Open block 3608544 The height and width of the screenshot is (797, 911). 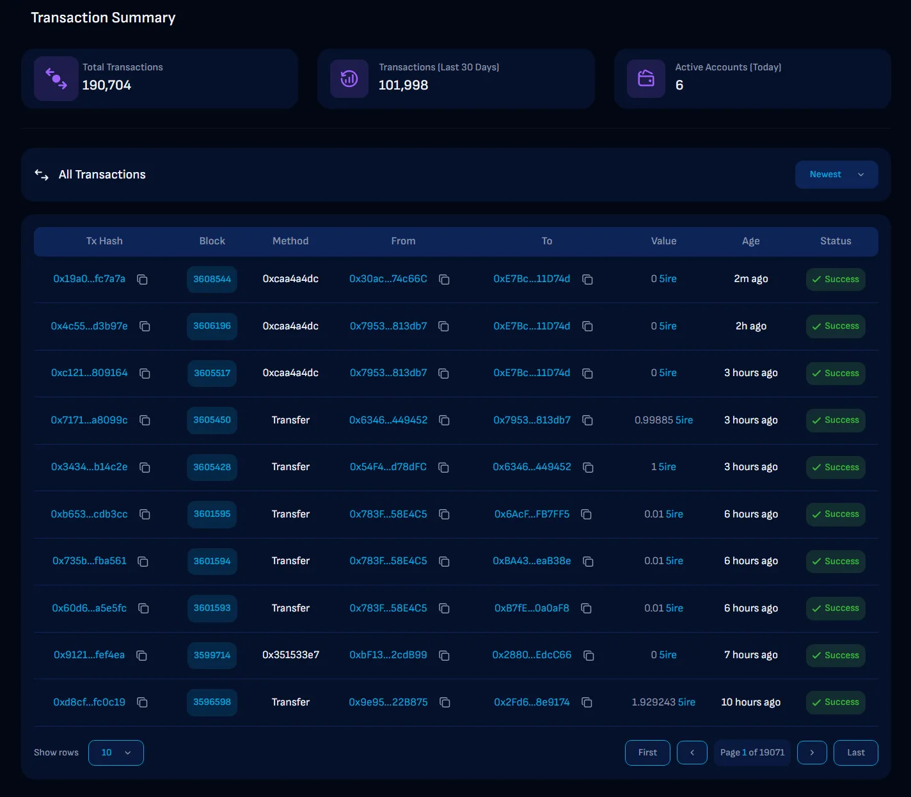tap(212, 280)
